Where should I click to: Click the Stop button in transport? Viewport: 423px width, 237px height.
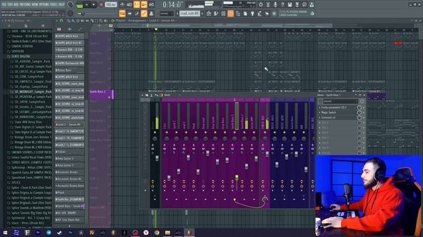click(94, 5)
